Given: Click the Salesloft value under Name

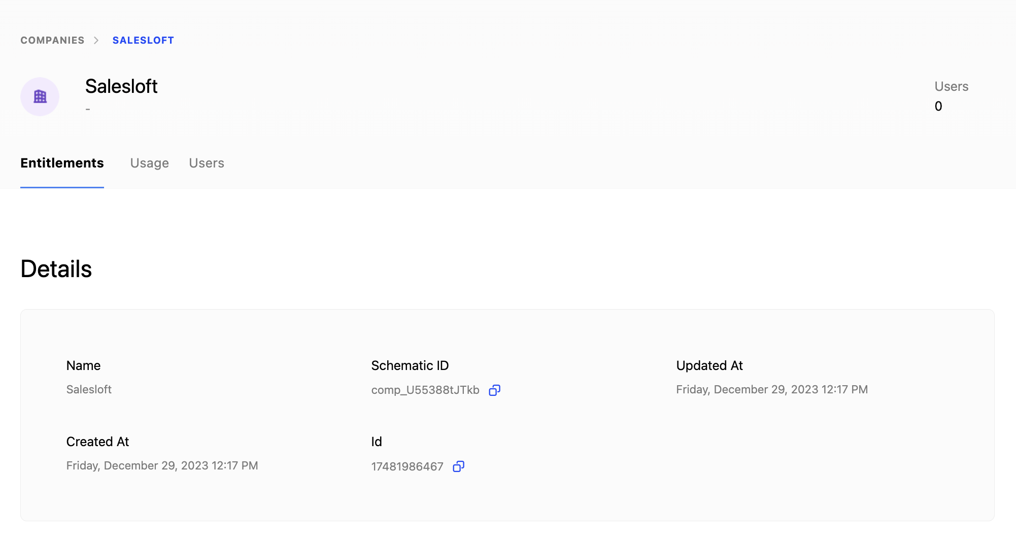Looking at the screenshot, I should pyautogui.click(x=89, y=389).
